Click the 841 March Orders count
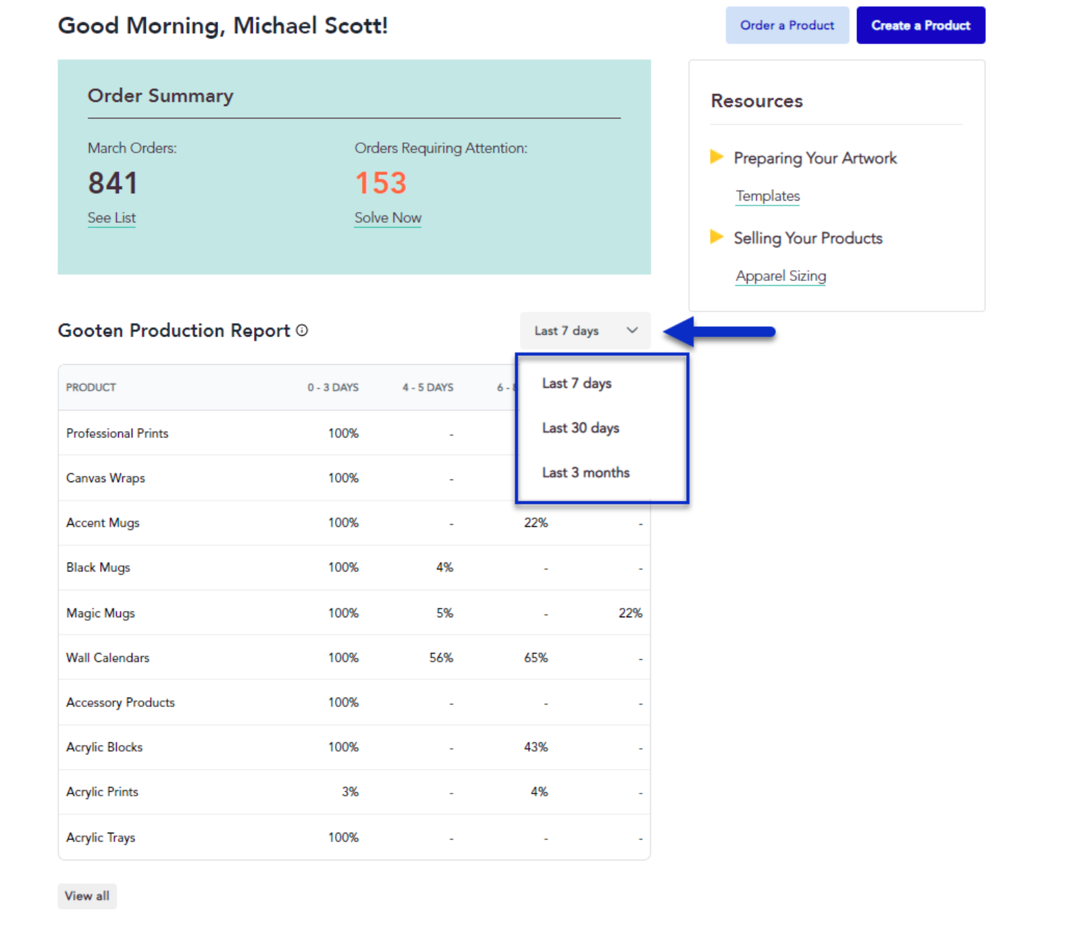 (x=113, y=183)
